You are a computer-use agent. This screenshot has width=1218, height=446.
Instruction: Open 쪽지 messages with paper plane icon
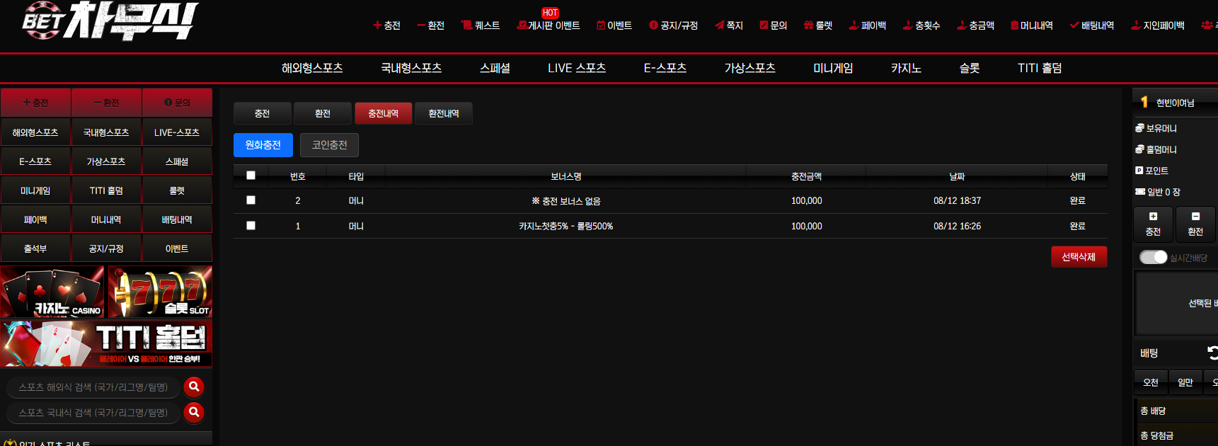(x=729, y=25)
